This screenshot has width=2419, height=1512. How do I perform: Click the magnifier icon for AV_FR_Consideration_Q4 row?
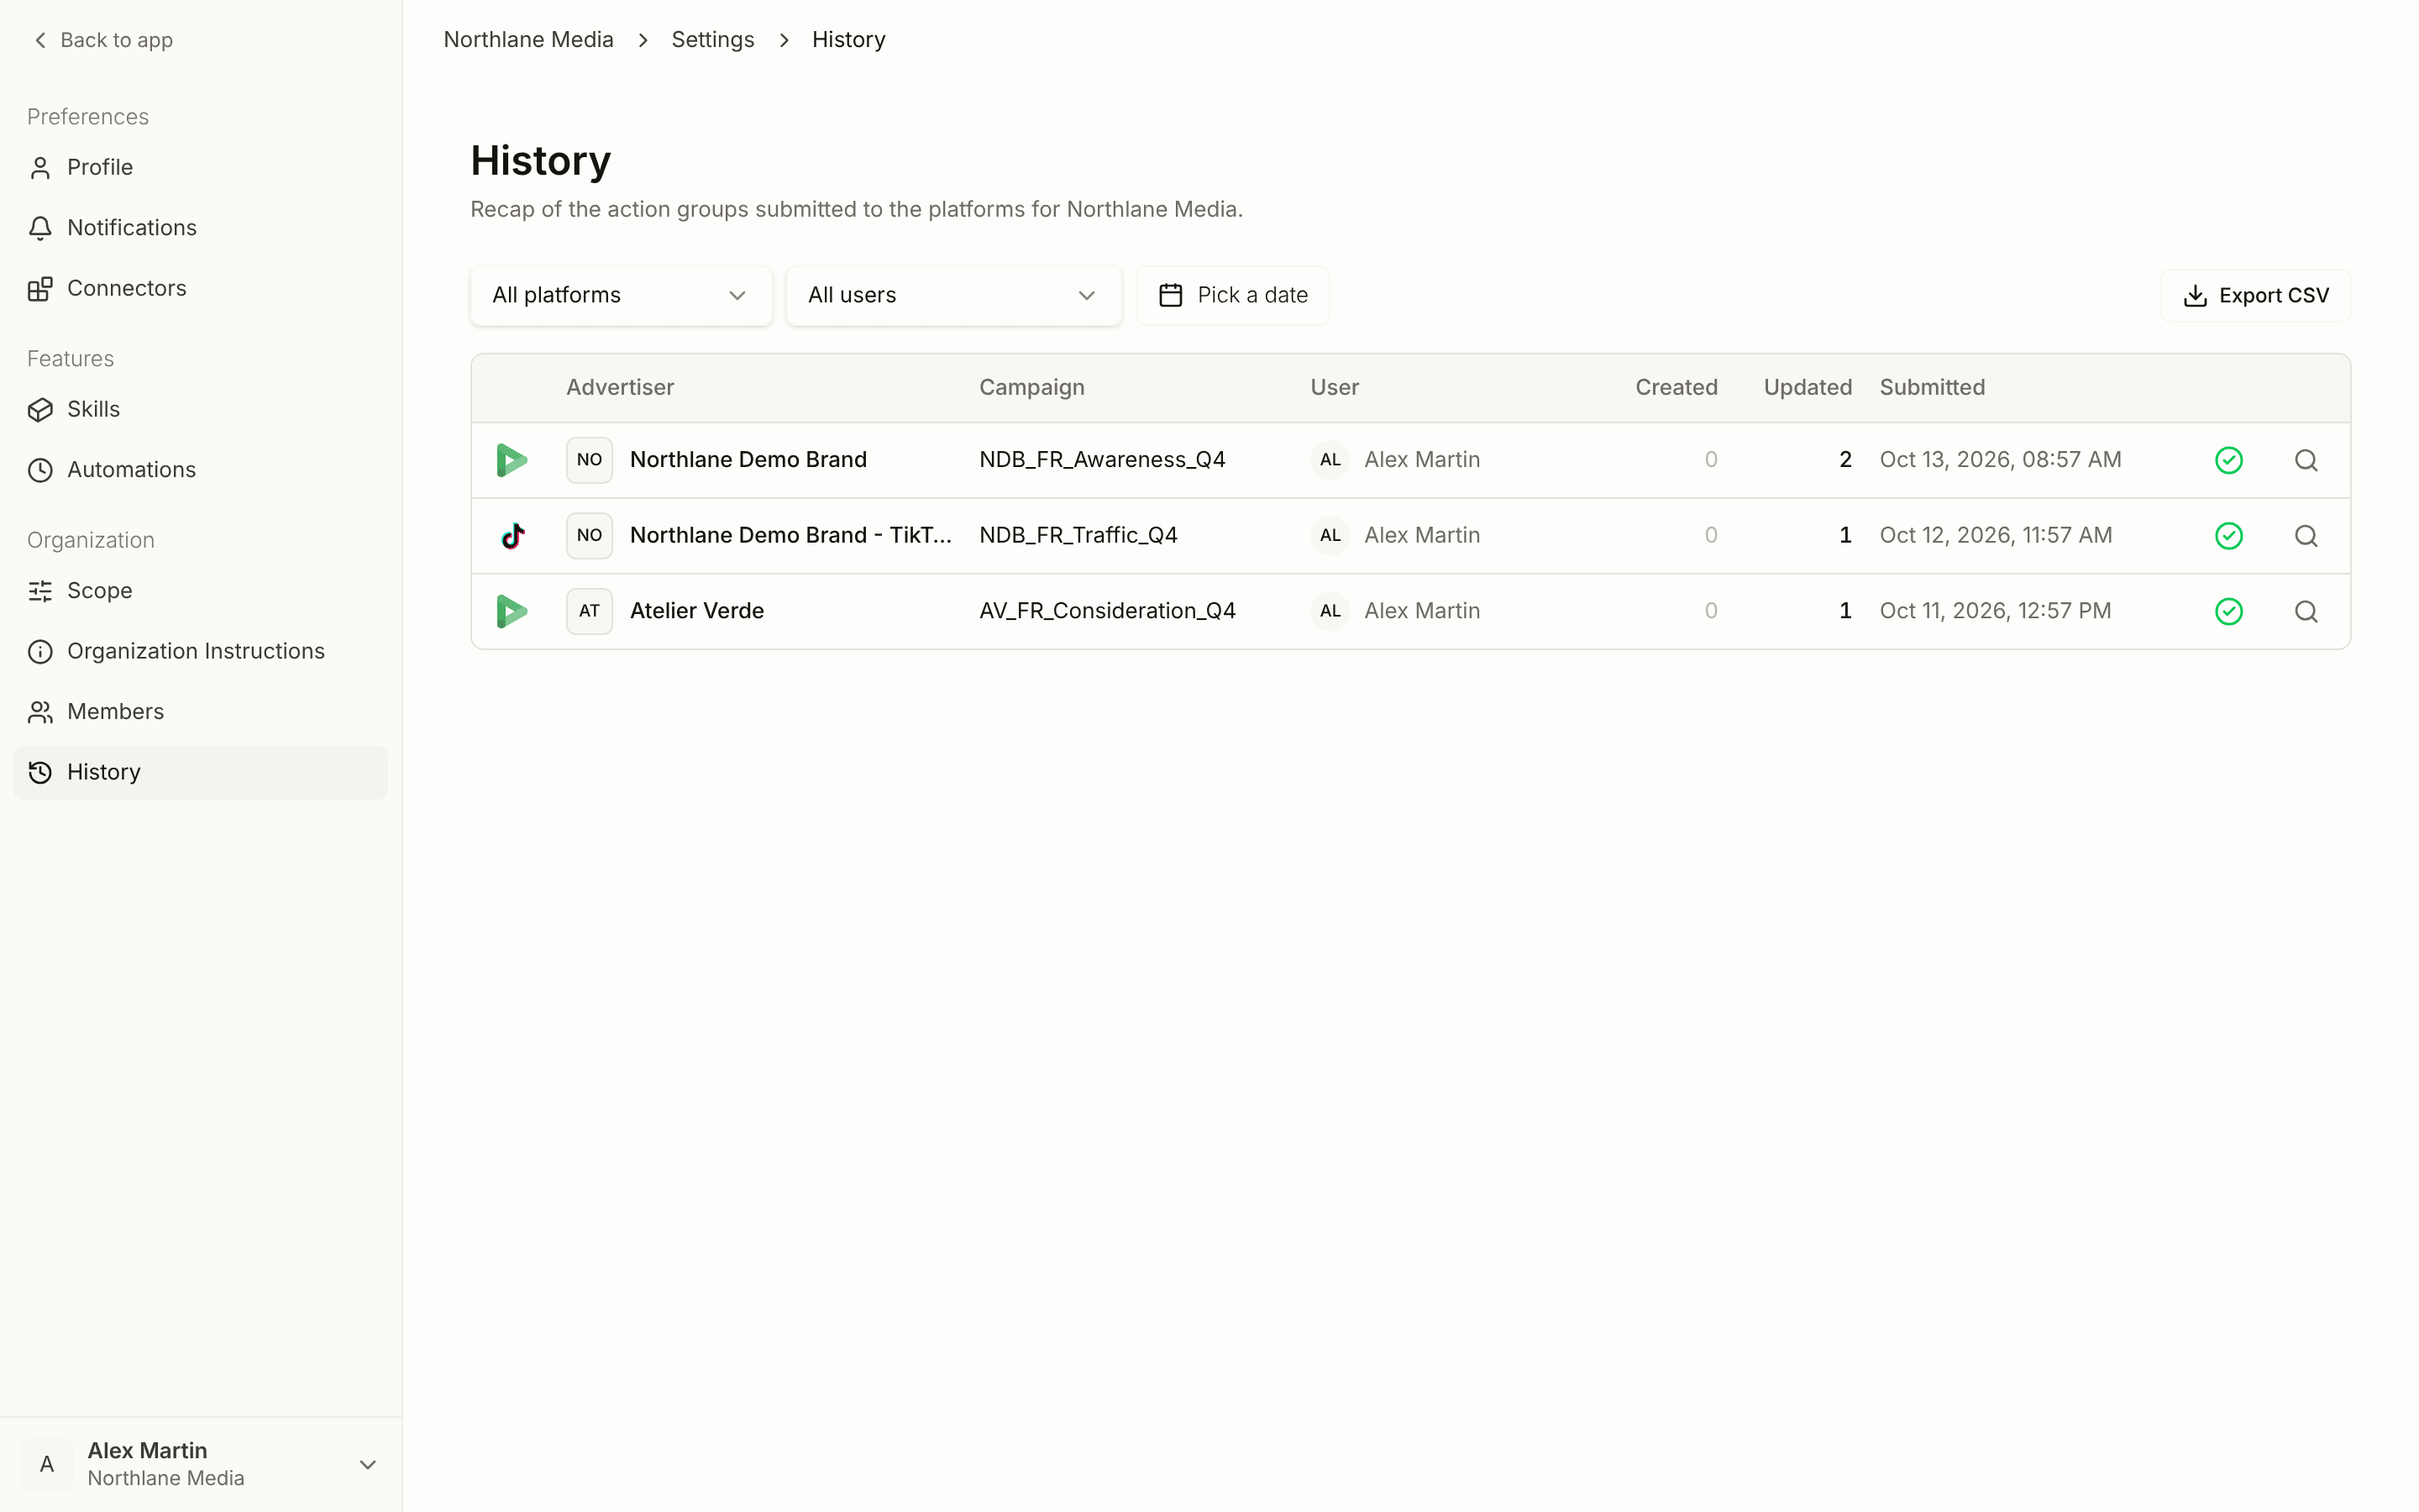coord(2305,611)
